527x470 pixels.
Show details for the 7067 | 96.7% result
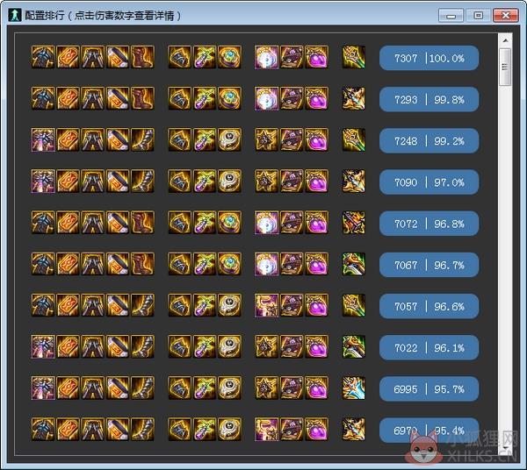[429, 265]
